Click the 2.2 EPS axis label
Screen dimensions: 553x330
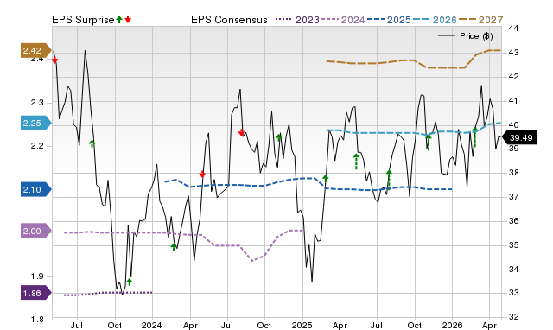(37, 146)
